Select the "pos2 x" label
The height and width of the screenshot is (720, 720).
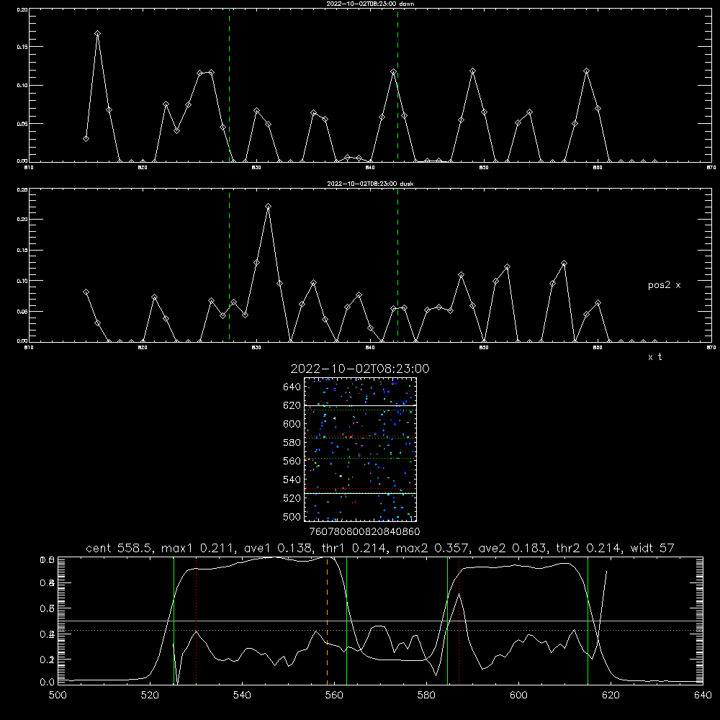664,285
